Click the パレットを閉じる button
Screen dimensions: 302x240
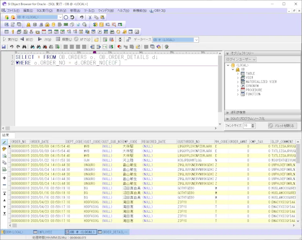tap(282, 126)
